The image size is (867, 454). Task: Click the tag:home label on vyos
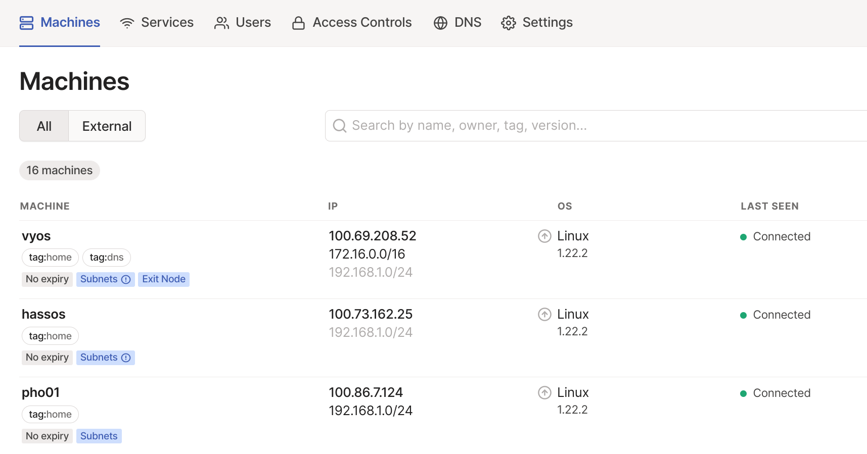click(x=50, y=257)
